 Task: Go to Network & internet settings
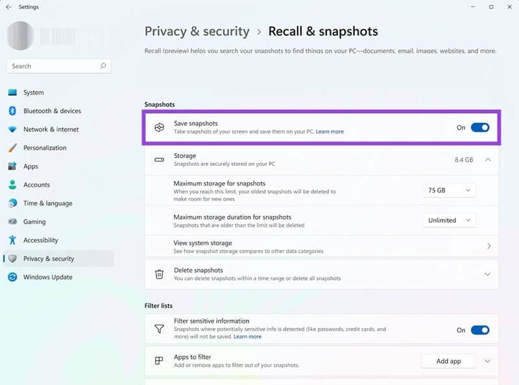[58, 130]
